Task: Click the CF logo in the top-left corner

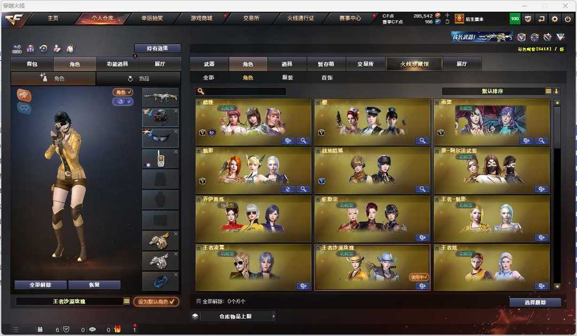Action: (x=14, y=19)
